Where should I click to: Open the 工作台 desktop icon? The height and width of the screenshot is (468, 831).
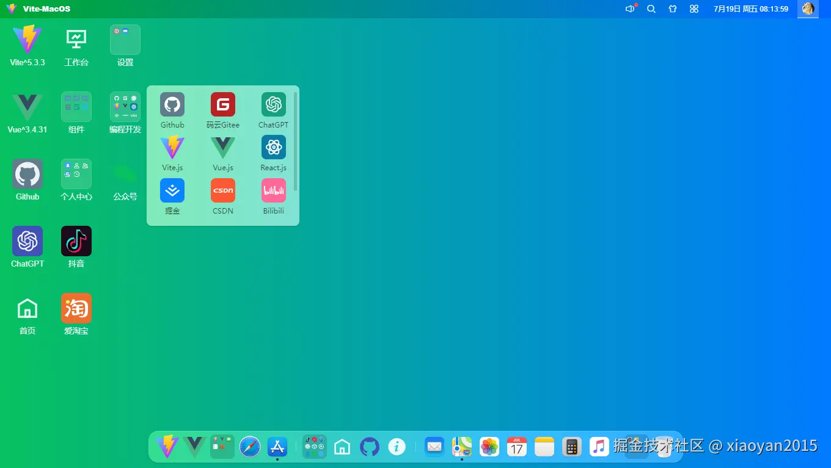tap(76, 40)
